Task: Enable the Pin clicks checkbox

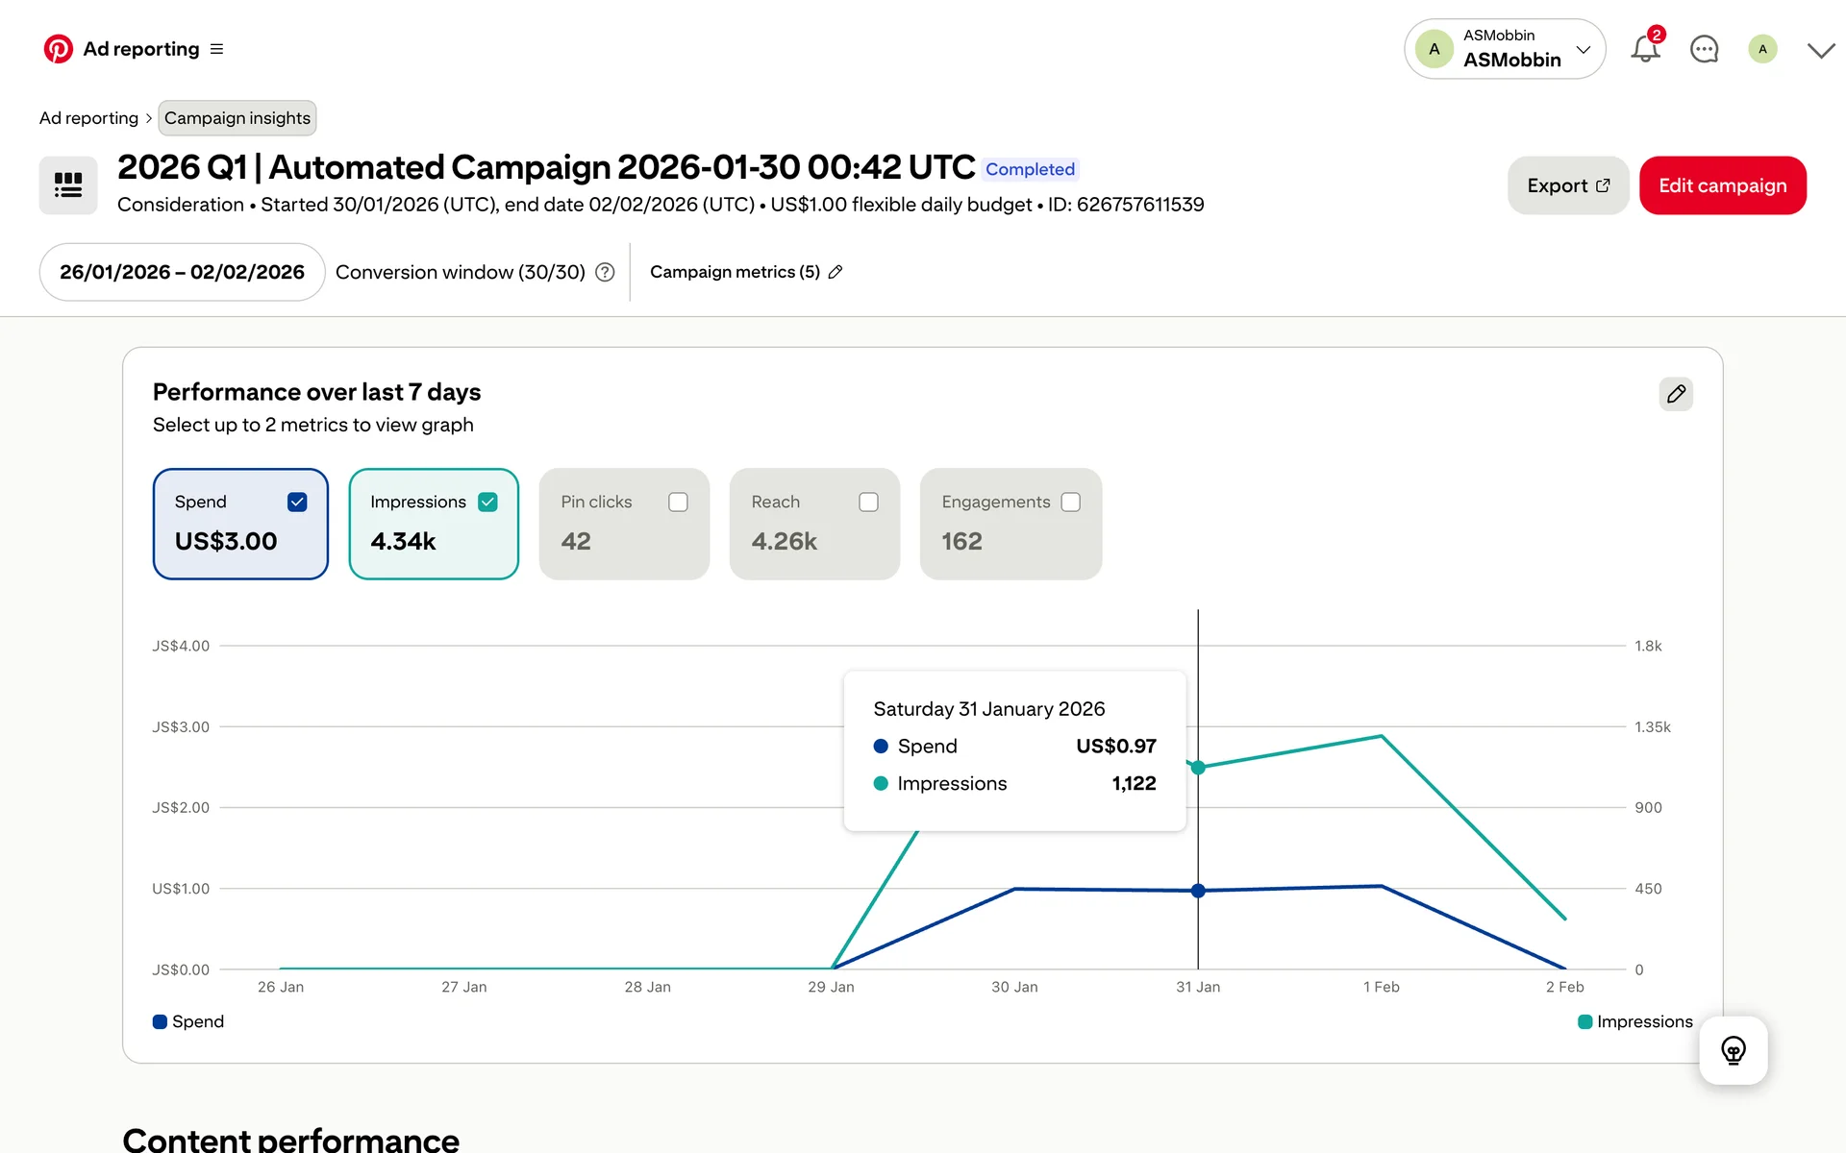Action: coord(678,502)
